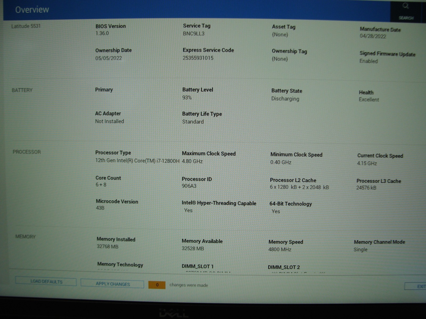Select the Hyper-Threading Capable Yes value
Viewport: 426px width, 319px height.
pos(188,210)
